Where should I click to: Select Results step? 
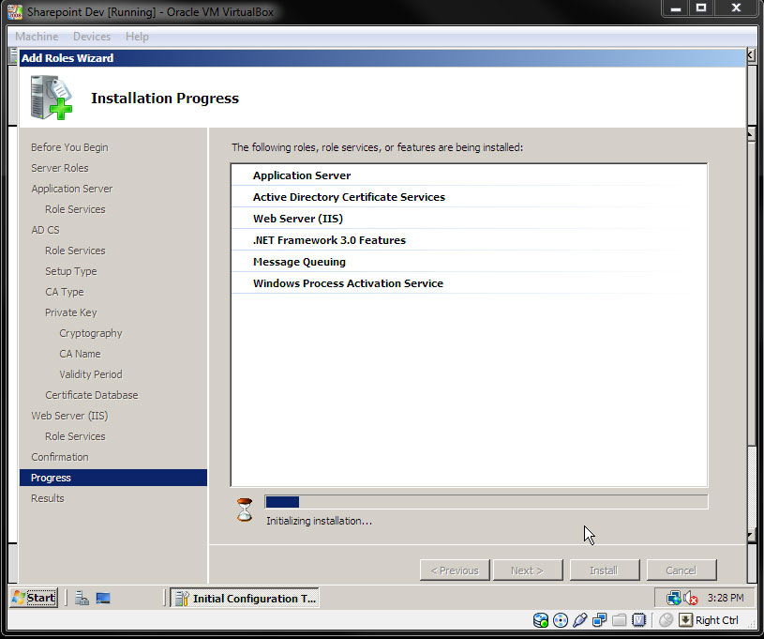48,498
